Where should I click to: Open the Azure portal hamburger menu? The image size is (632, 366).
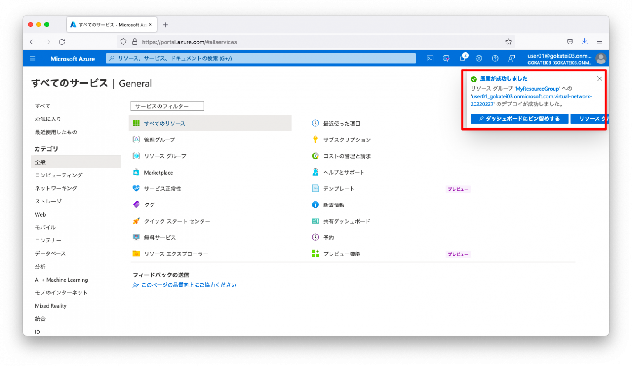point(33,58)
